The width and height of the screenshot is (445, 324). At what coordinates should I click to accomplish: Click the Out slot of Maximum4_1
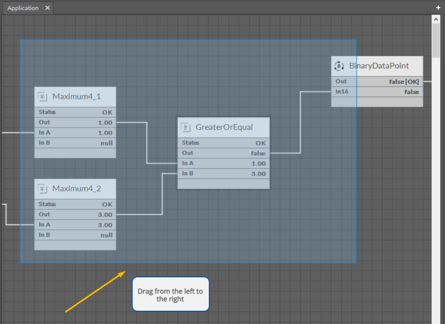tap(75, 122)
